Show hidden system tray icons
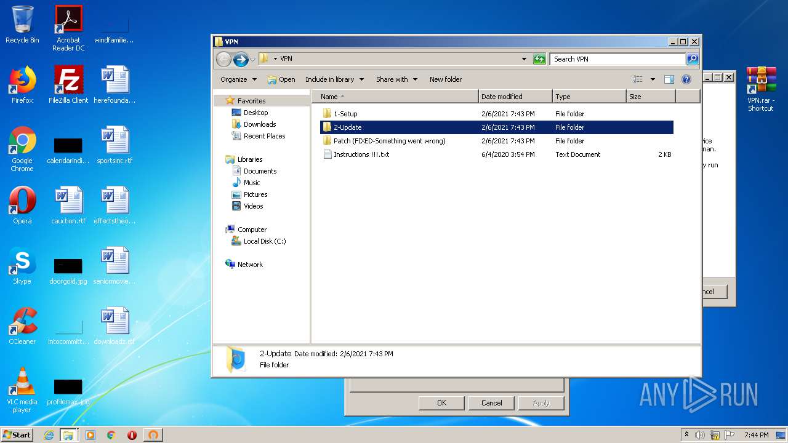The width and height of the screenshot is (788, 443). point(686,435)
